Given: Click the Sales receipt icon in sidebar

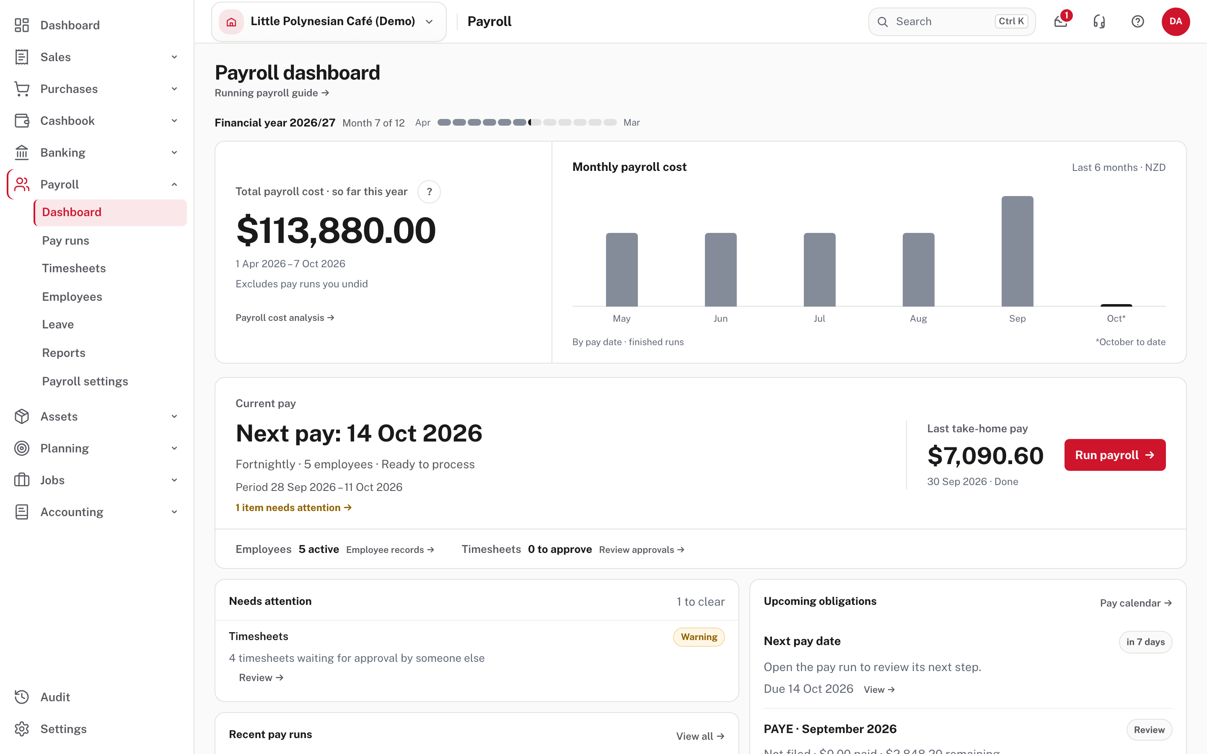Looking at the screenshot, I should 21,57.
